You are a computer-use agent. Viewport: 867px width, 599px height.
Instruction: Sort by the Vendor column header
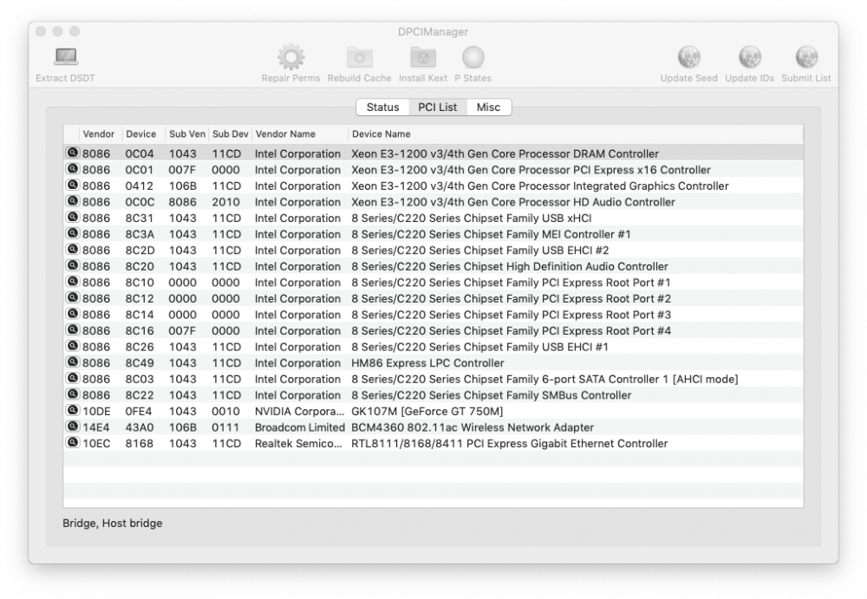tap(99, 133)
